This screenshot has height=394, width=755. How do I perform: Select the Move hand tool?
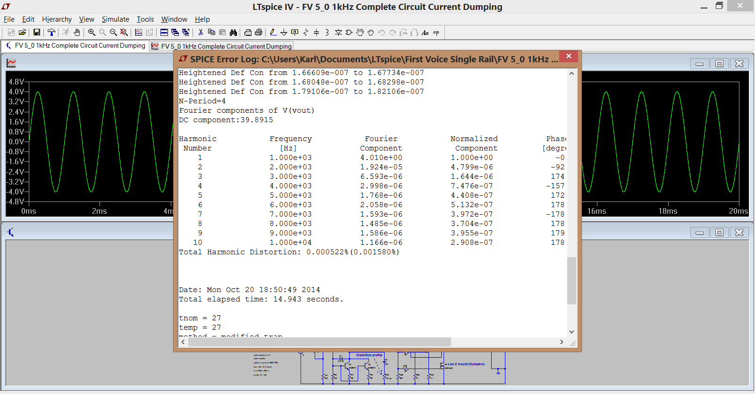(360, 33)
